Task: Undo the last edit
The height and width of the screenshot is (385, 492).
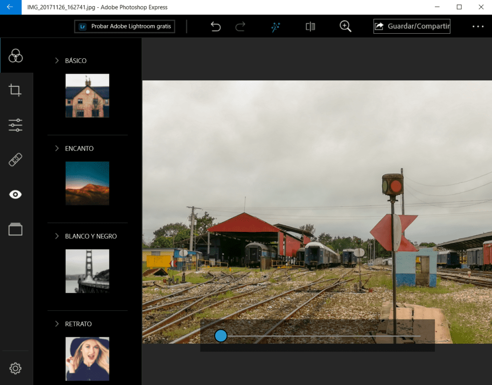Action: (x=216, y=26)
